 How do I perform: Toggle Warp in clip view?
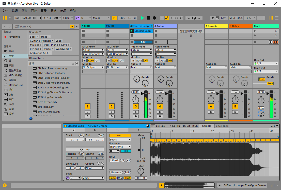120,135
